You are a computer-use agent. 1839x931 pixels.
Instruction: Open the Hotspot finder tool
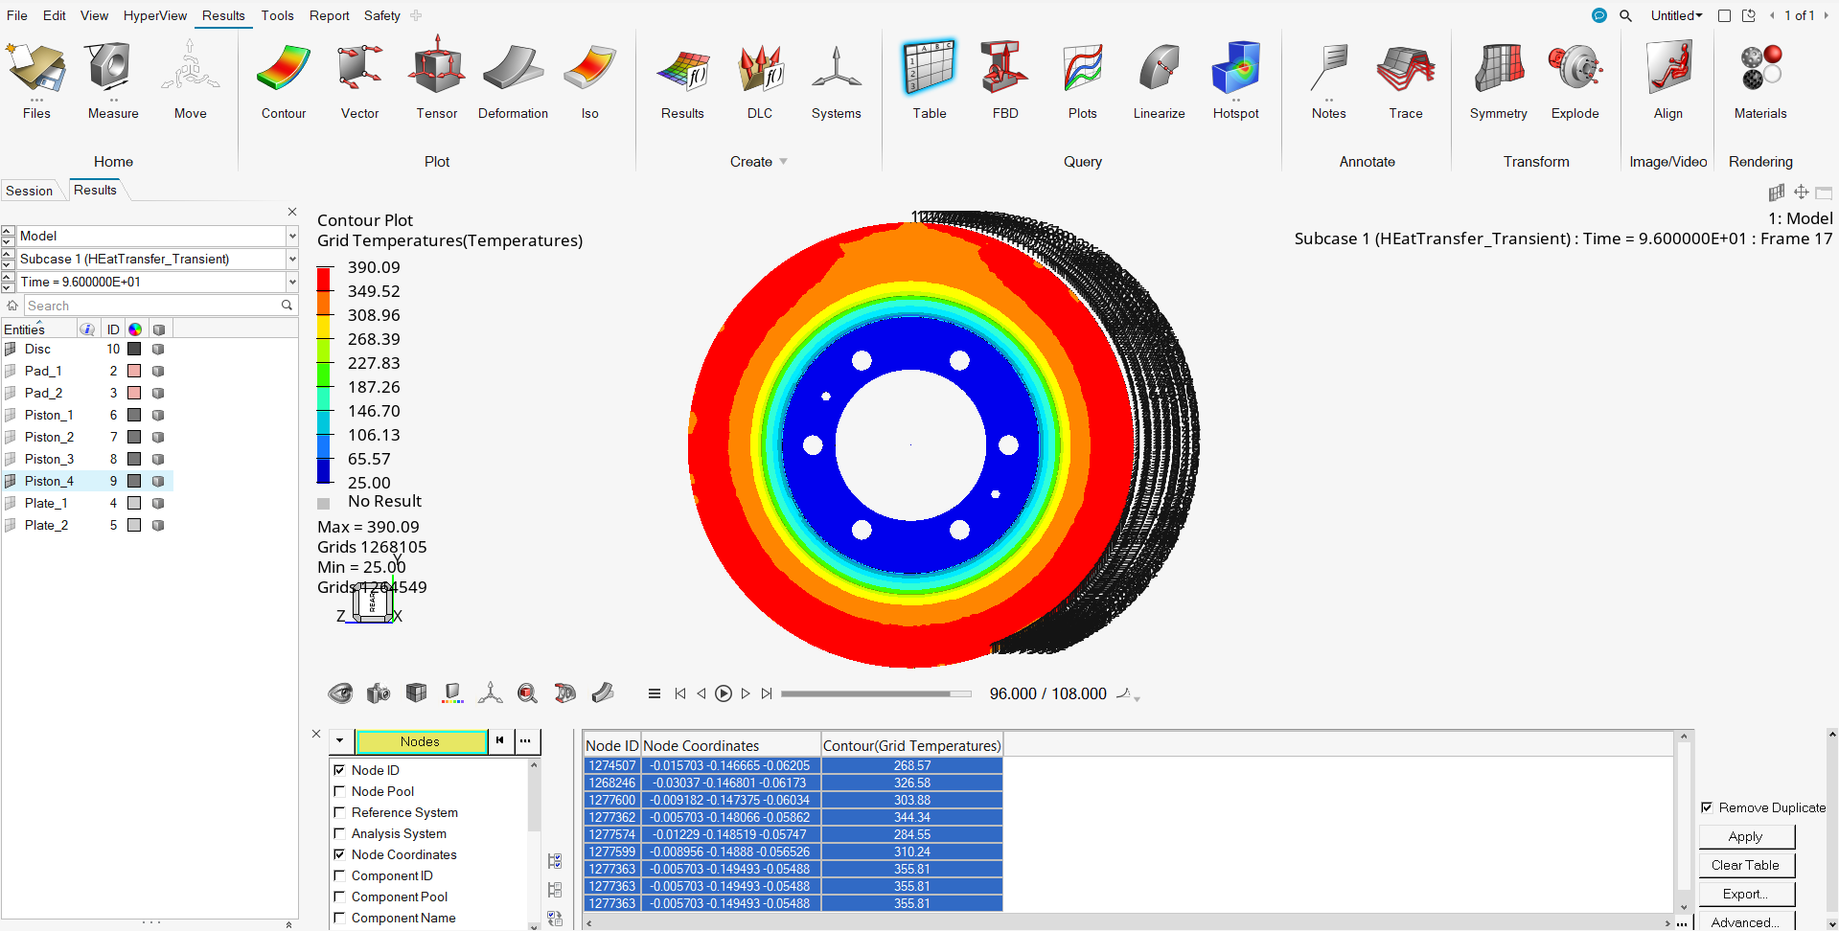[x=1236, y=80]
